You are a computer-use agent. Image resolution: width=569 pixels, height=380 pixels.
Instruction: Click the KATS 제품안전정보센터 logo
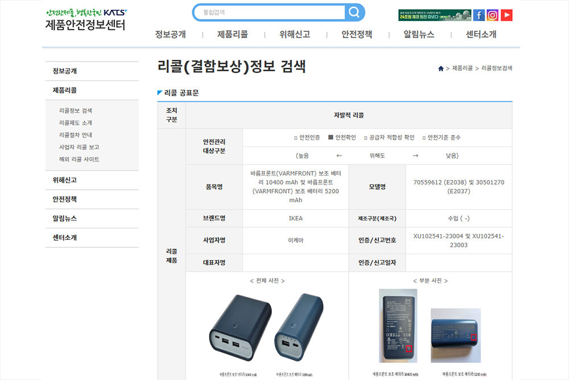pos(86,19)
